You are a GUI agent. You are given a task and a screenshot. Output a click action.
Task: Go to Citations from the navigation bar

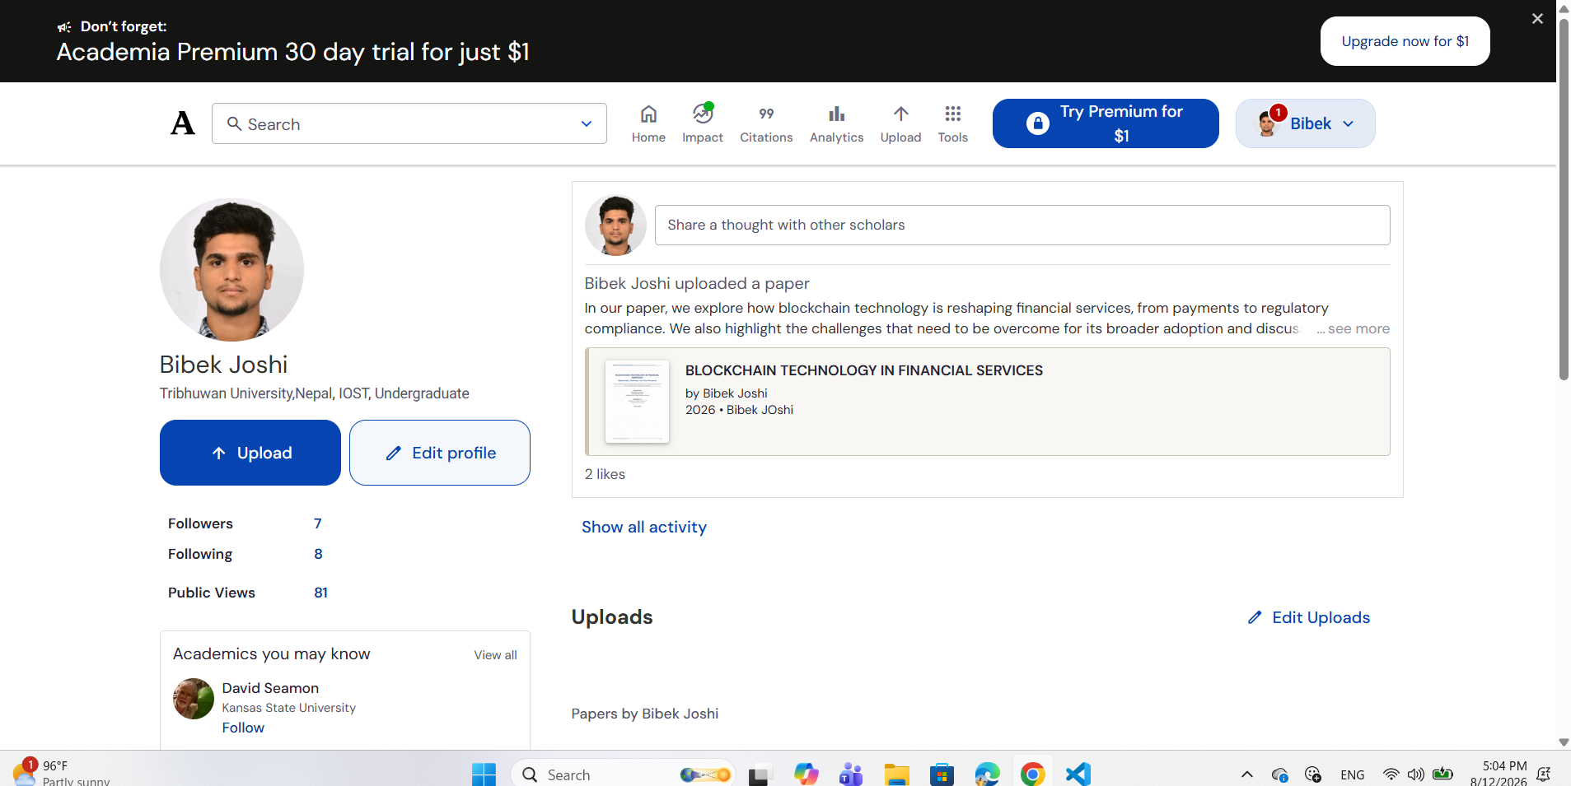[x=766, y=123]
